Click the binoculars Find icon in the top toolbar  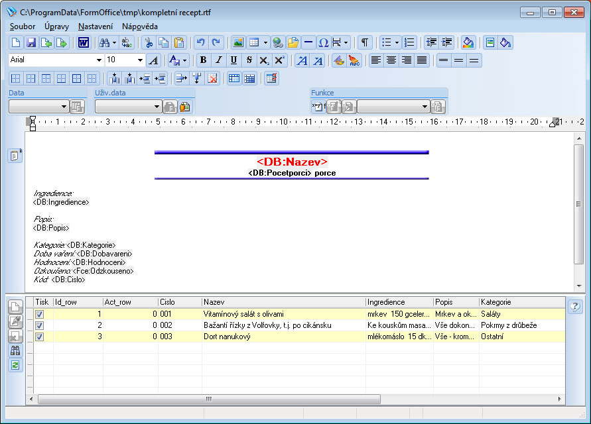[x=104, y=42]
